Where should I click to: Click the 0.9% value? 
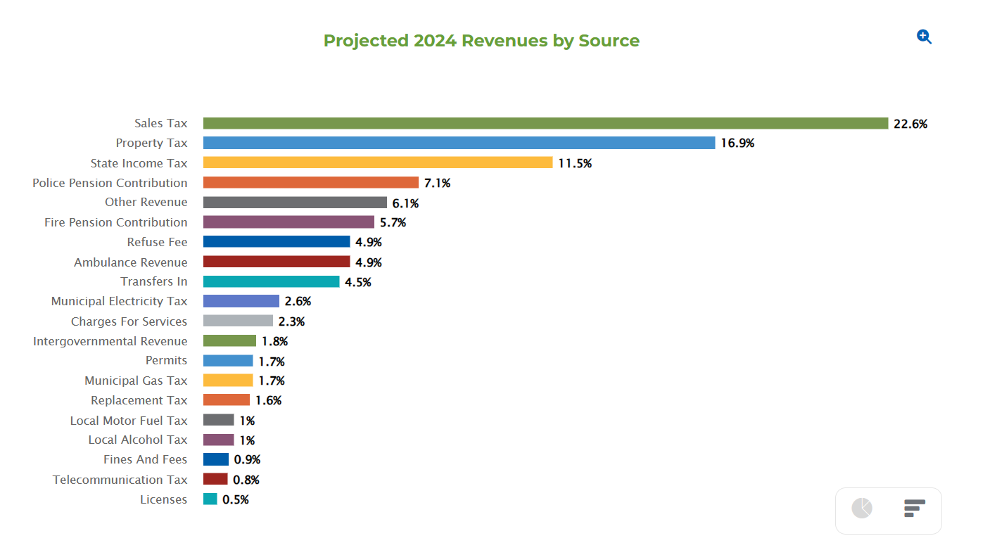pos(248,459)
